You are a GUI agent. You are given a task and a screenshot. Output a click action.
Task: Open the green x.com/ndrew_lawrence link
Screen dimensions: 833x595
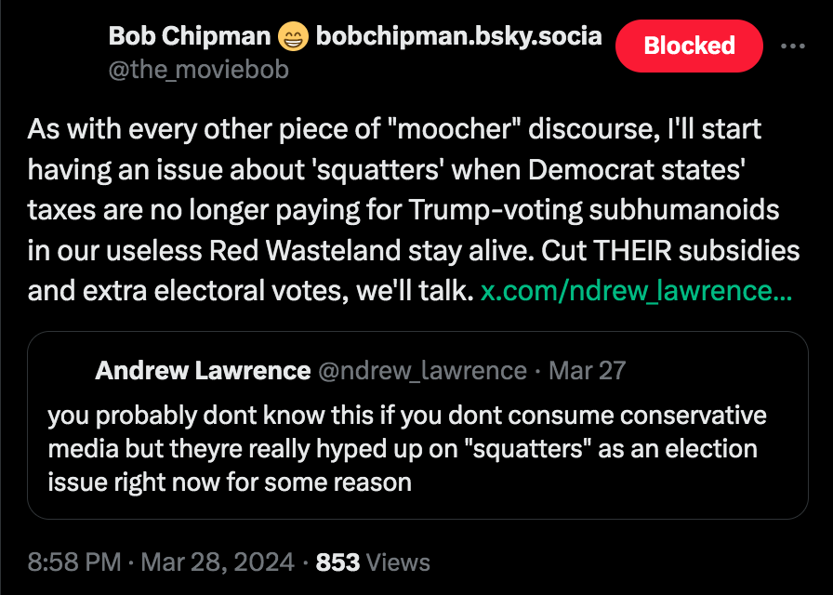coord(636,291)
